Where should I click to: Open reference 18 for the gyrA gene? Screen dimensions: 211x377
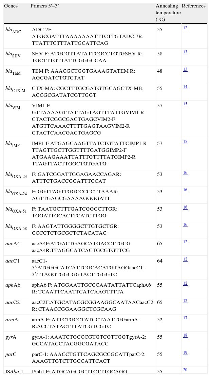(185, 336)
